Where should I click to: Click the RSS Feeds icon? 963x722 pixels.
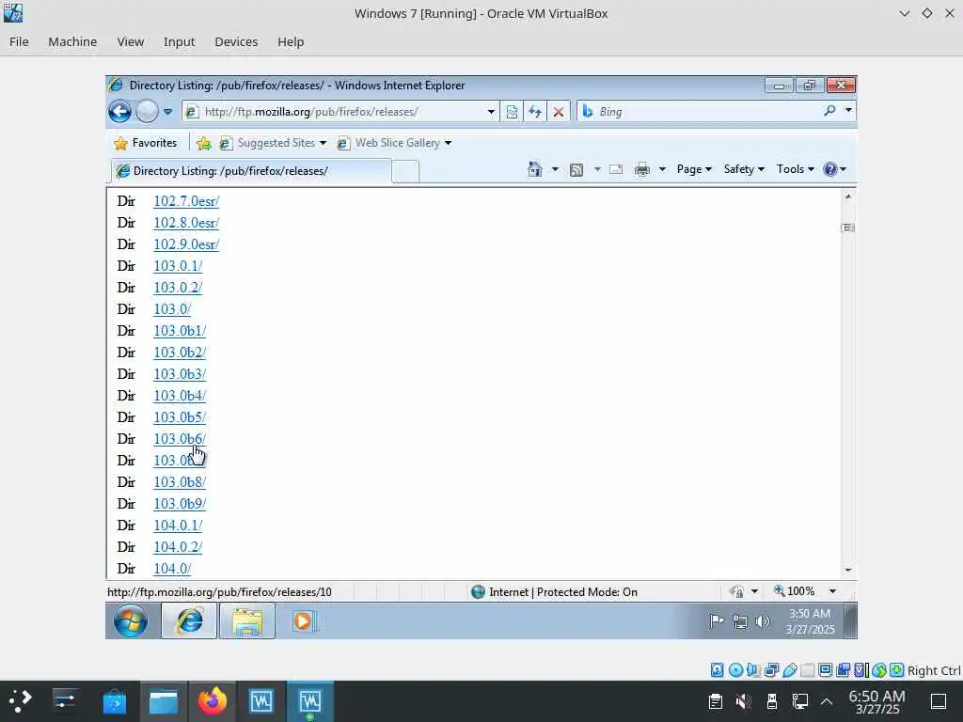(576, 170)
